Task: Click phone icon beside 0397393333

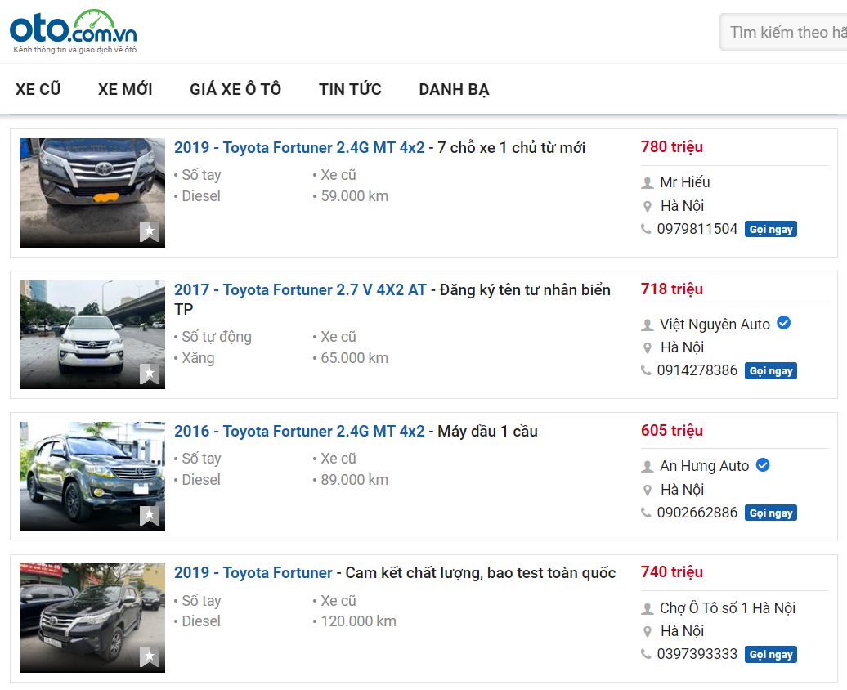Action: (646, 654)
